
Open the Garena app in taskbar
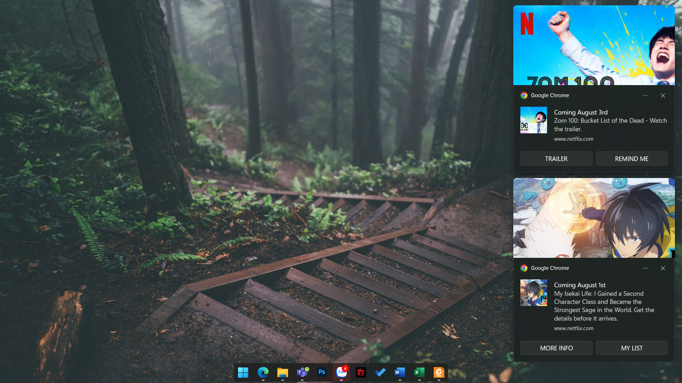pyautogui.click(x=361, y=372)
